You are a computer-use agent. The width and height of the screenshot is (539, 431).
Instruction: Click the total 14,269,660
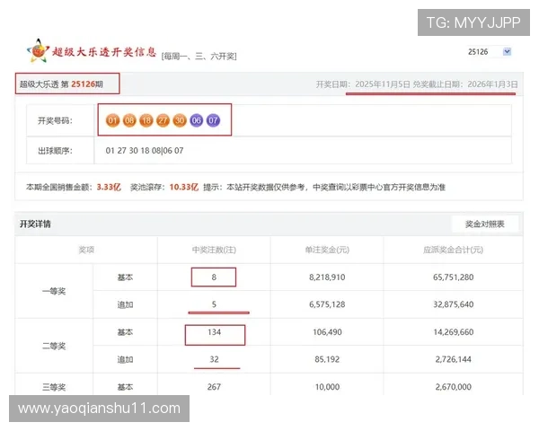tap(453, 332)
